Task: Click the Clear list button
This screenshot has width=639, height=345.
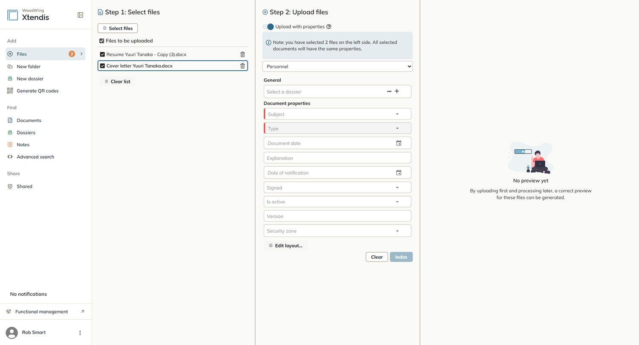Action: click(117, 81)
